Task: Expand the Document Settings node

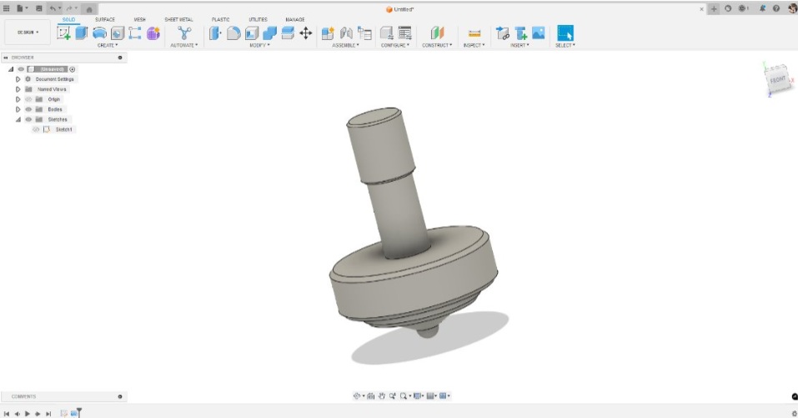Action: click(18, 79)
